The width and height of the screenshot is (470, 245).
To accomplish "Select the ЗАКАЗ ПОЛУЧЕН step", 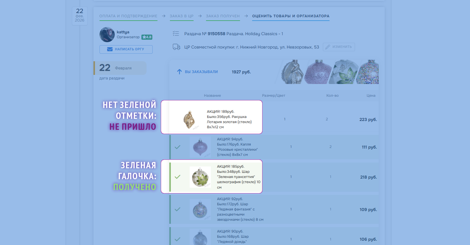I will pyautogui.click(x=223, y=16).
